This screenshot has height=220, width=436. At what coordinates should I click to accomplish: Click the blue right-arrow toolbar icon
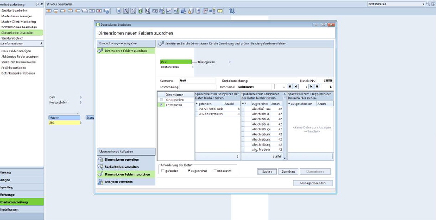92,11
